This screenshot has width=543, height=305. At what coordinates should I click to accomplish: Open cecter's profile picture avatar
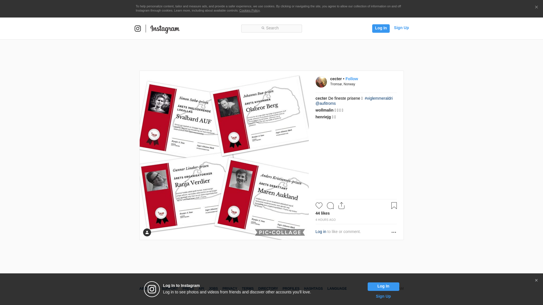tap(321, 82)
